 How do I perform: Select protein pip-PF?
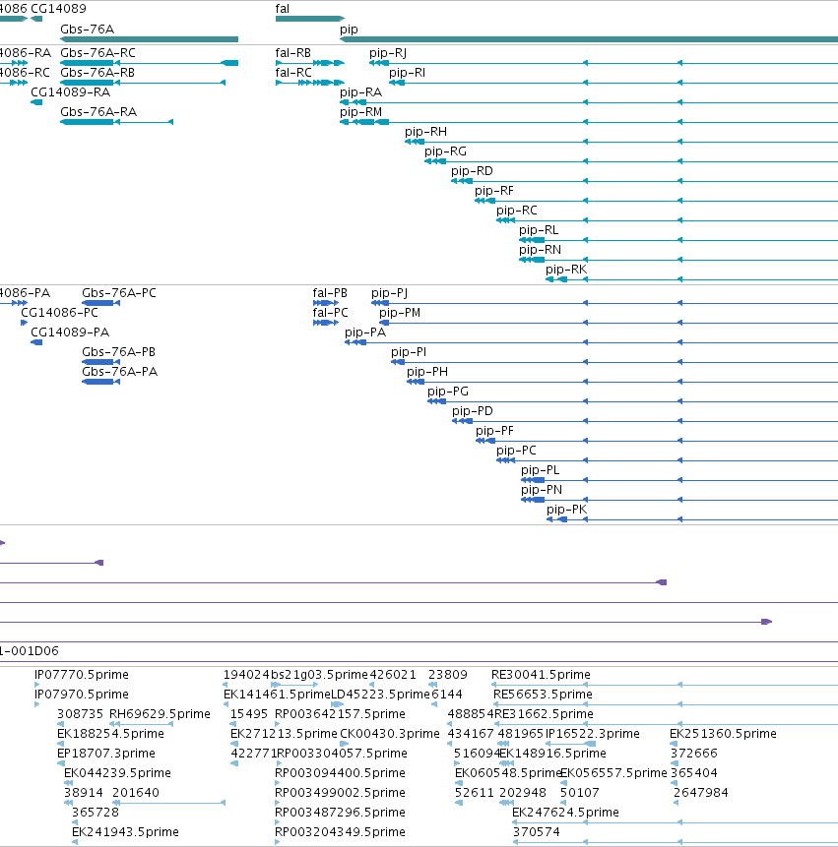494,431
